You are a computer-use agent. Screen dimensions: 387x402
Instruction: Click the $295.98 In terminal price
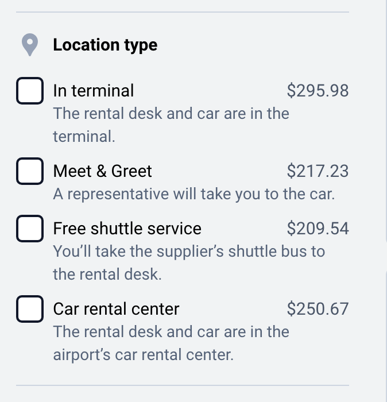[x=318, y=91]
